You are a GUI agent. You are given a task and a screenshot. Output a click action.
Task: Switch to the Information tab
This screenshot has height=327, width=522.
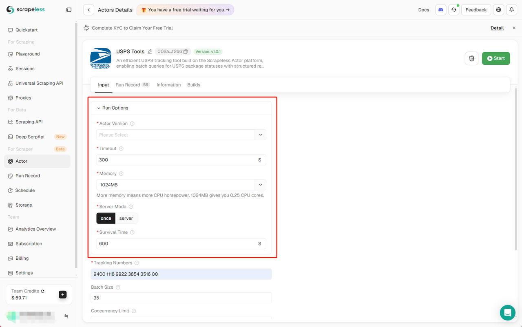(168, 85)
